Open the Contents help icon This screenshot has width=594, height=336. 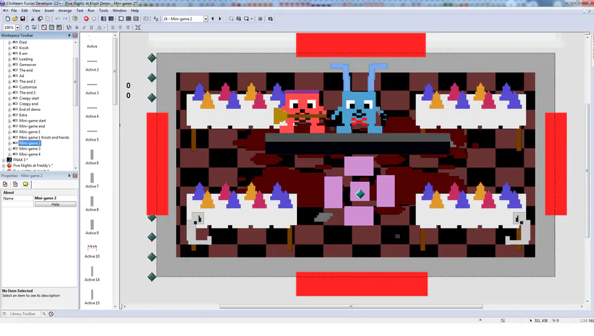pos(75,18)
